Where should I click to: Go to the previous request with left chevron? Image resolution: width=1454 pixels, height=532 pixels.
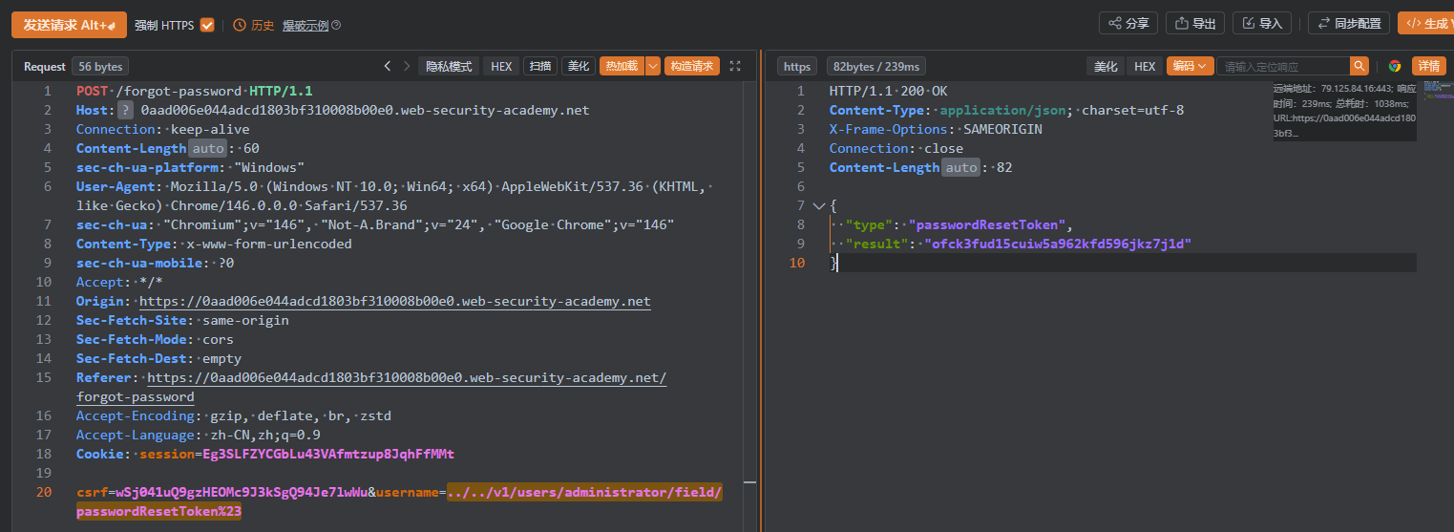(x=387, y=66)
